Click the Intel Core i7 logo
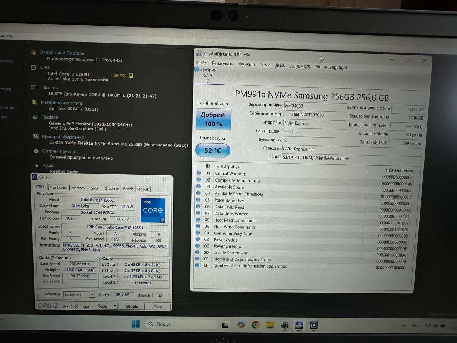Viewport: 457px width, 343px height. click(153, 210)
